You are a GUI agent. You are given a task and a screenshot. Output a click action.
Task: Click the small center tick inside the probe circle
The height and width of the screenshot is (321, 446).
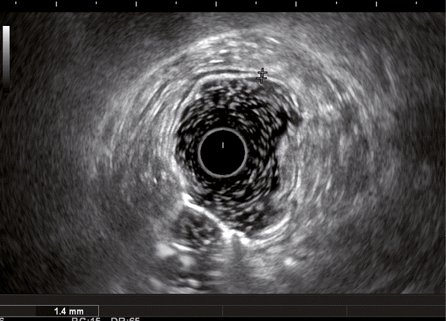point(222,145)
